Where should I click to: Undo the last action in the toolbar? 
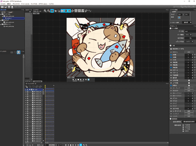[16, 7]
